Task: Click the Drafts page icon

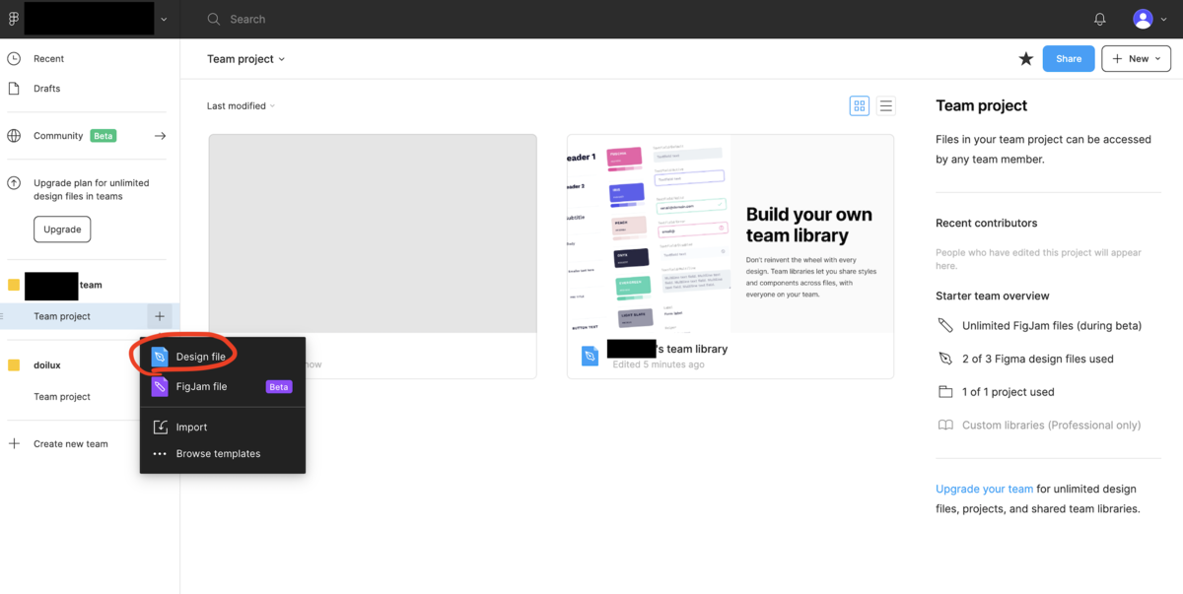Action: click(14, 89)
